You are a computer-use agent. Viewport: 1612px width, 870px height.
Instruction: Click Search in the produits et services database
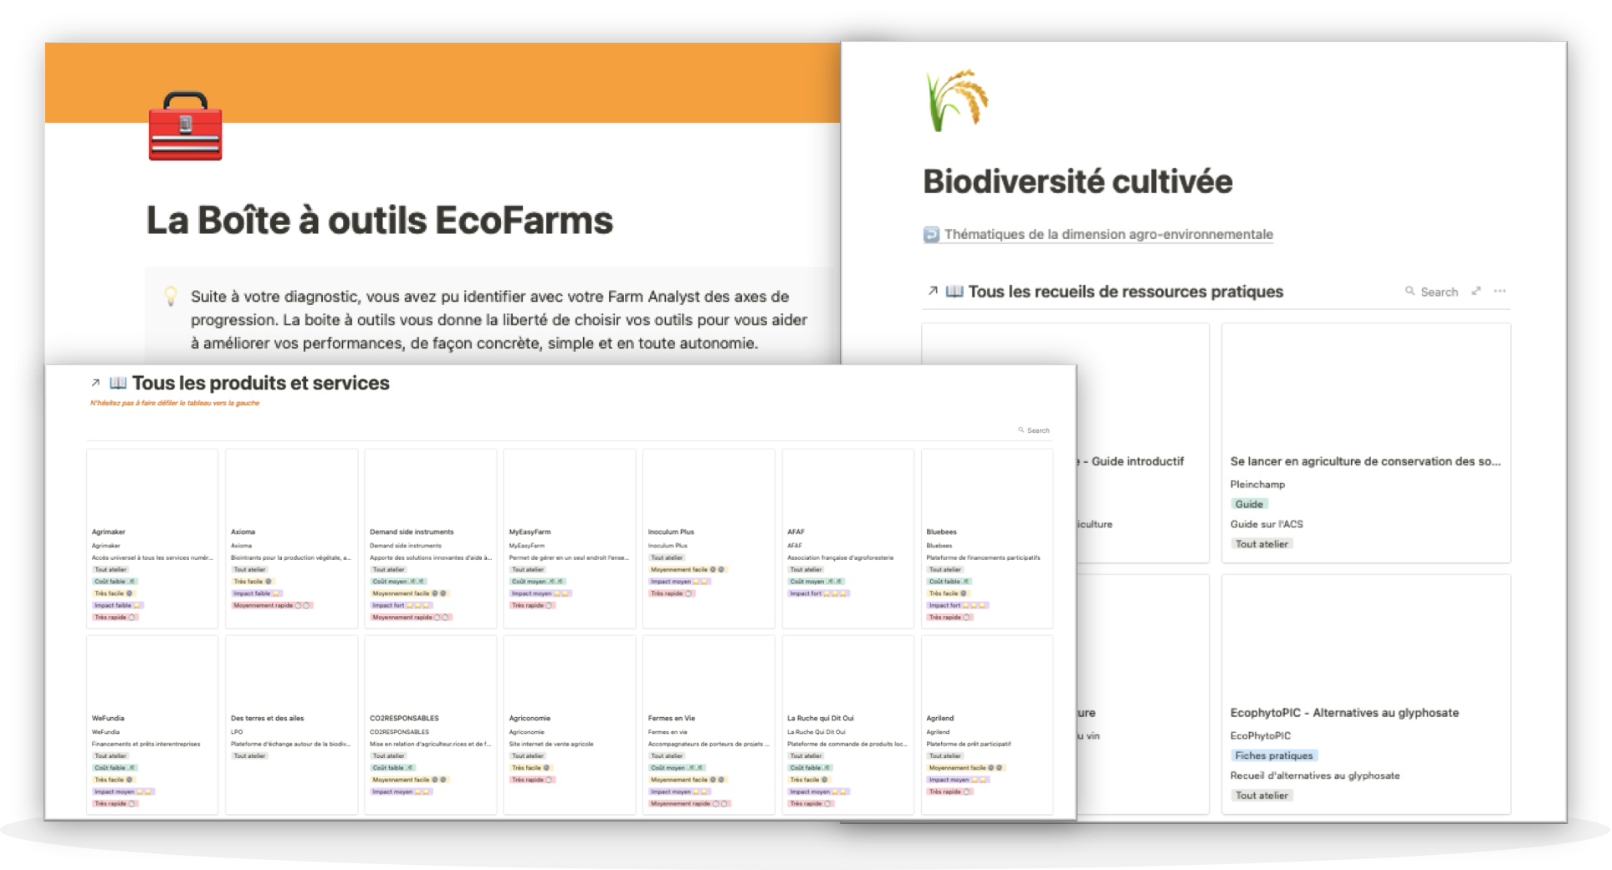(x=1034, y=430)
